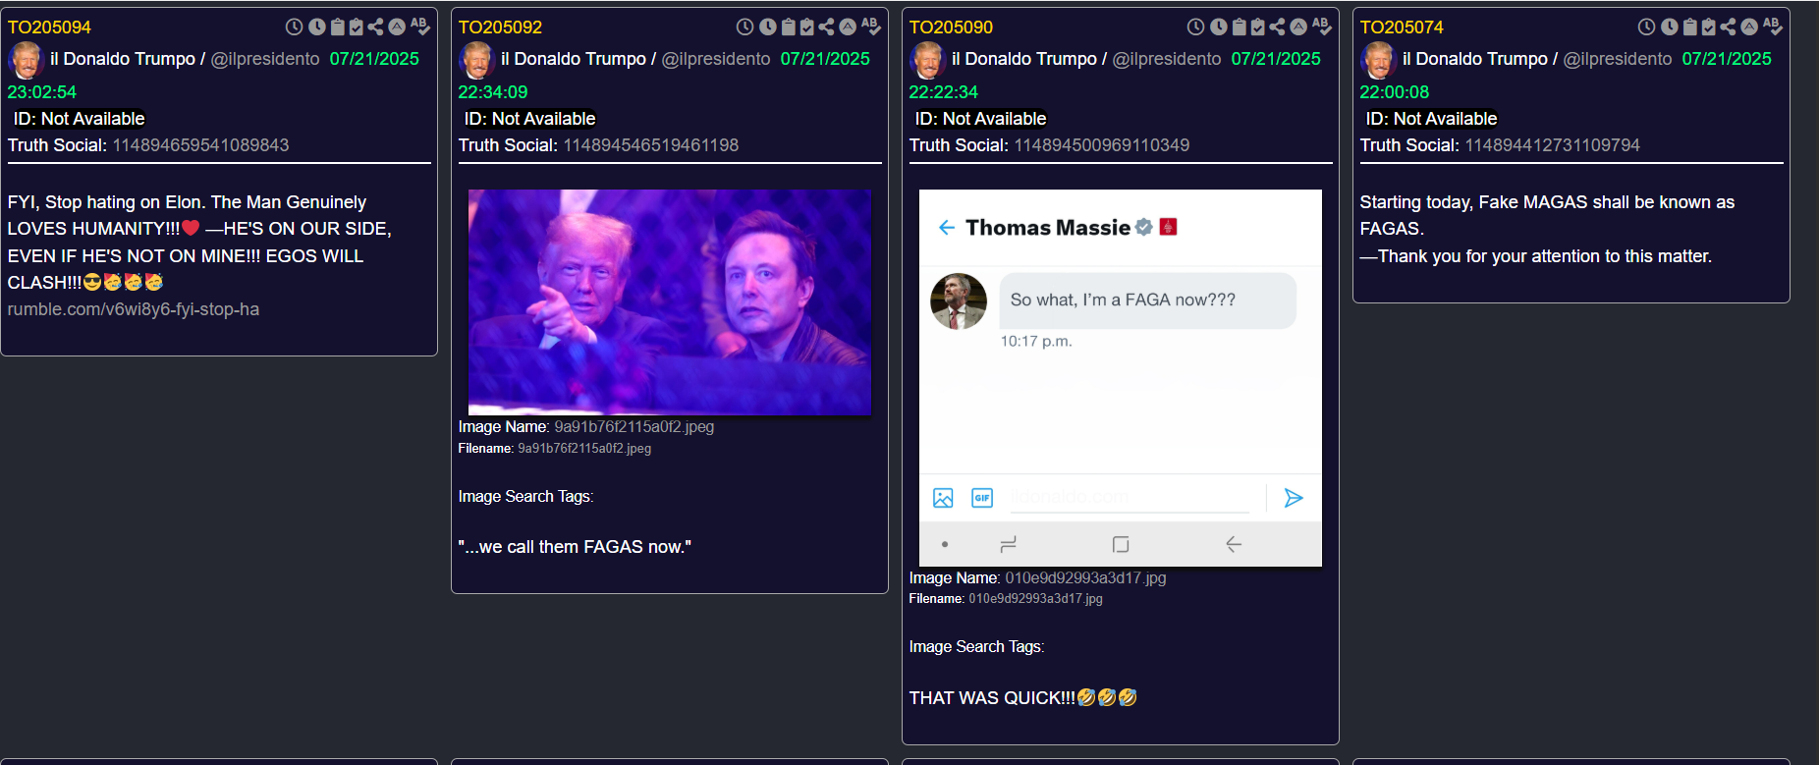Click the send arrow in the Massie screenshot
1819x765 pixels.
1294,498
